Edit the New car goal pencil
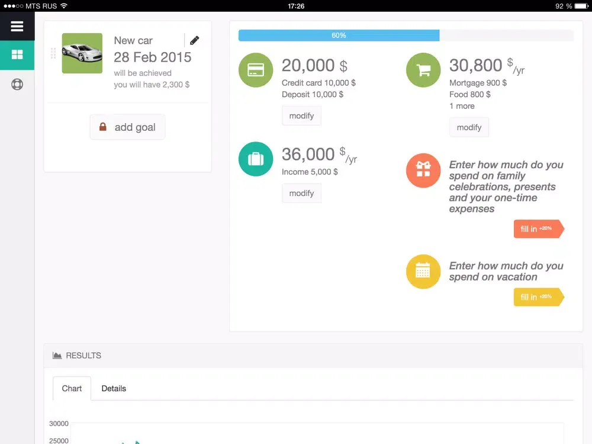Image resolution: width=592 pixels, height=444 pixels. (x=194, y=40)
